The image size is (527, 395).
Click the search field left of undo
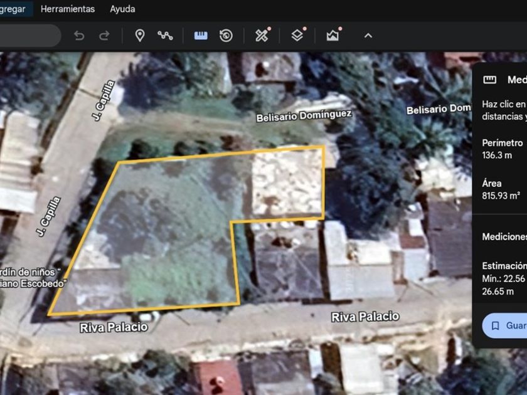(28, 36)
